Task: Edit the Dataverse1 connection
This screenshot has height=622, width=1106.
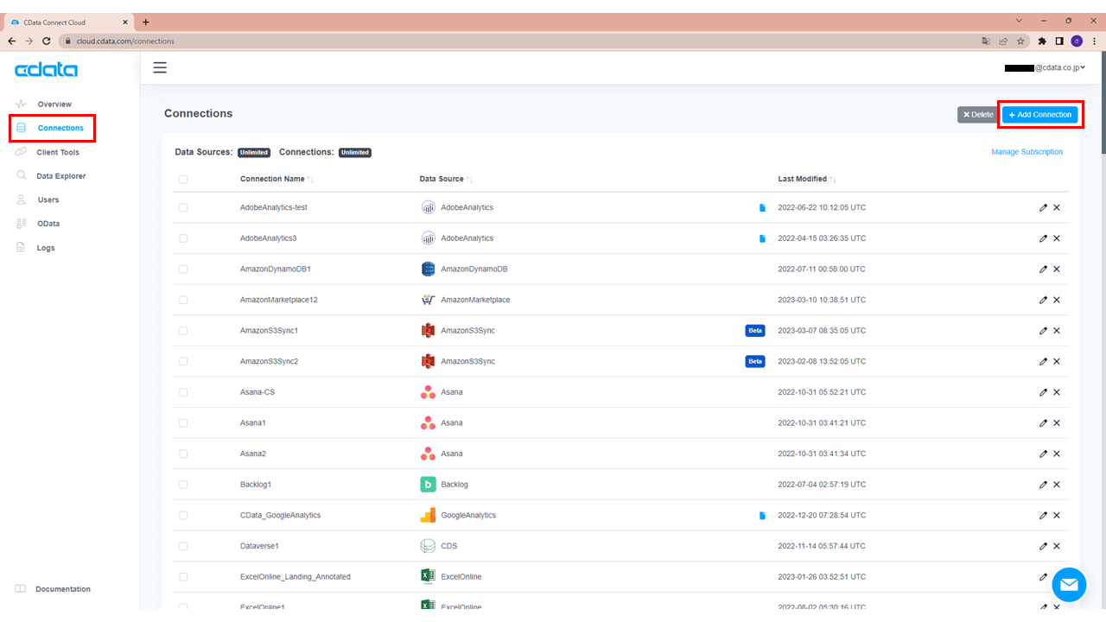Action: 1043,546
